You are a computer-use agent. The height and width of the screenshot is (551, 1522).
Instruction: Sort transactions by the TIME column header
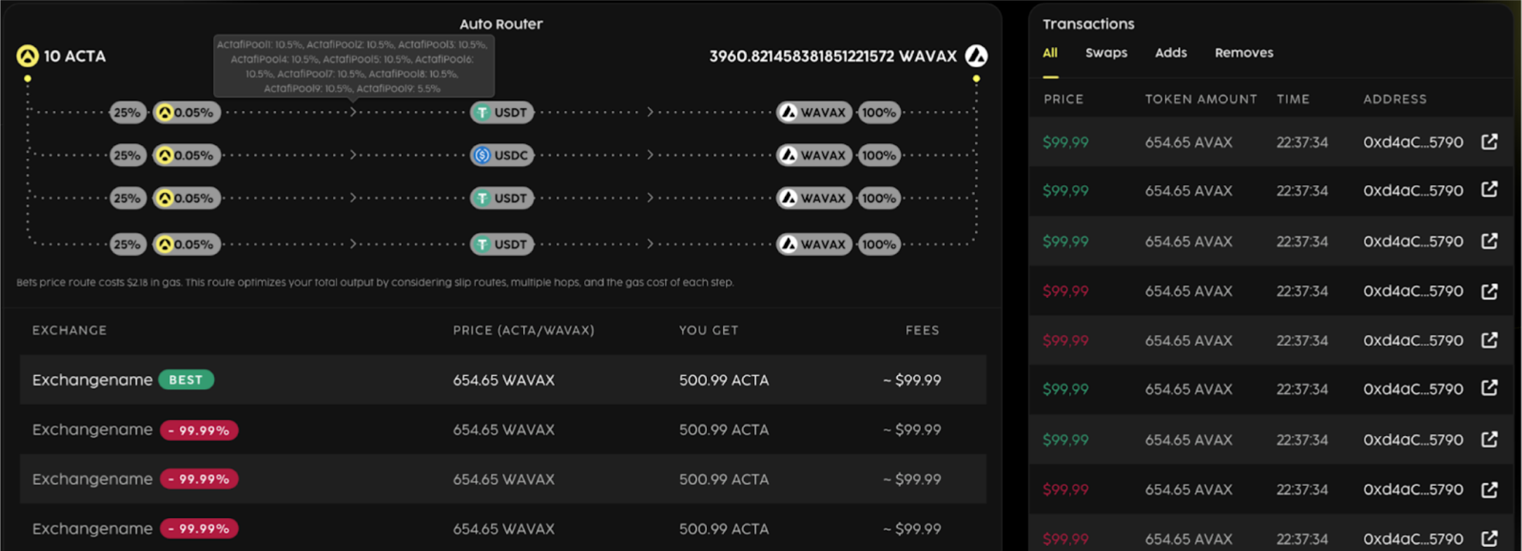pyautogui.click(x=1292, y=99)
